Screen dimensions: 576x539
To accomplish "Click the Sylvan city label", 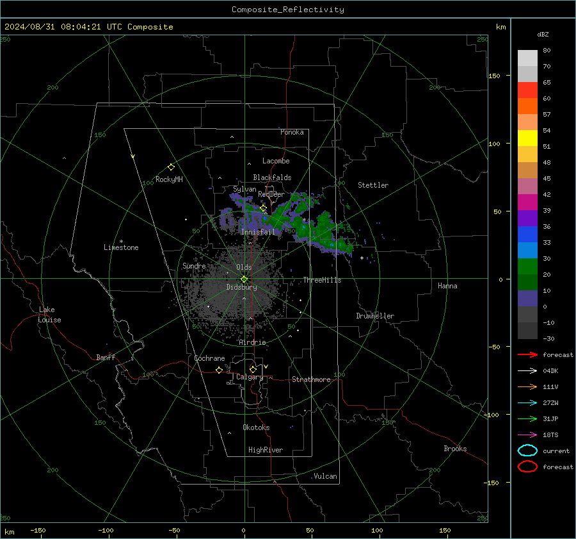I will 244,189.
